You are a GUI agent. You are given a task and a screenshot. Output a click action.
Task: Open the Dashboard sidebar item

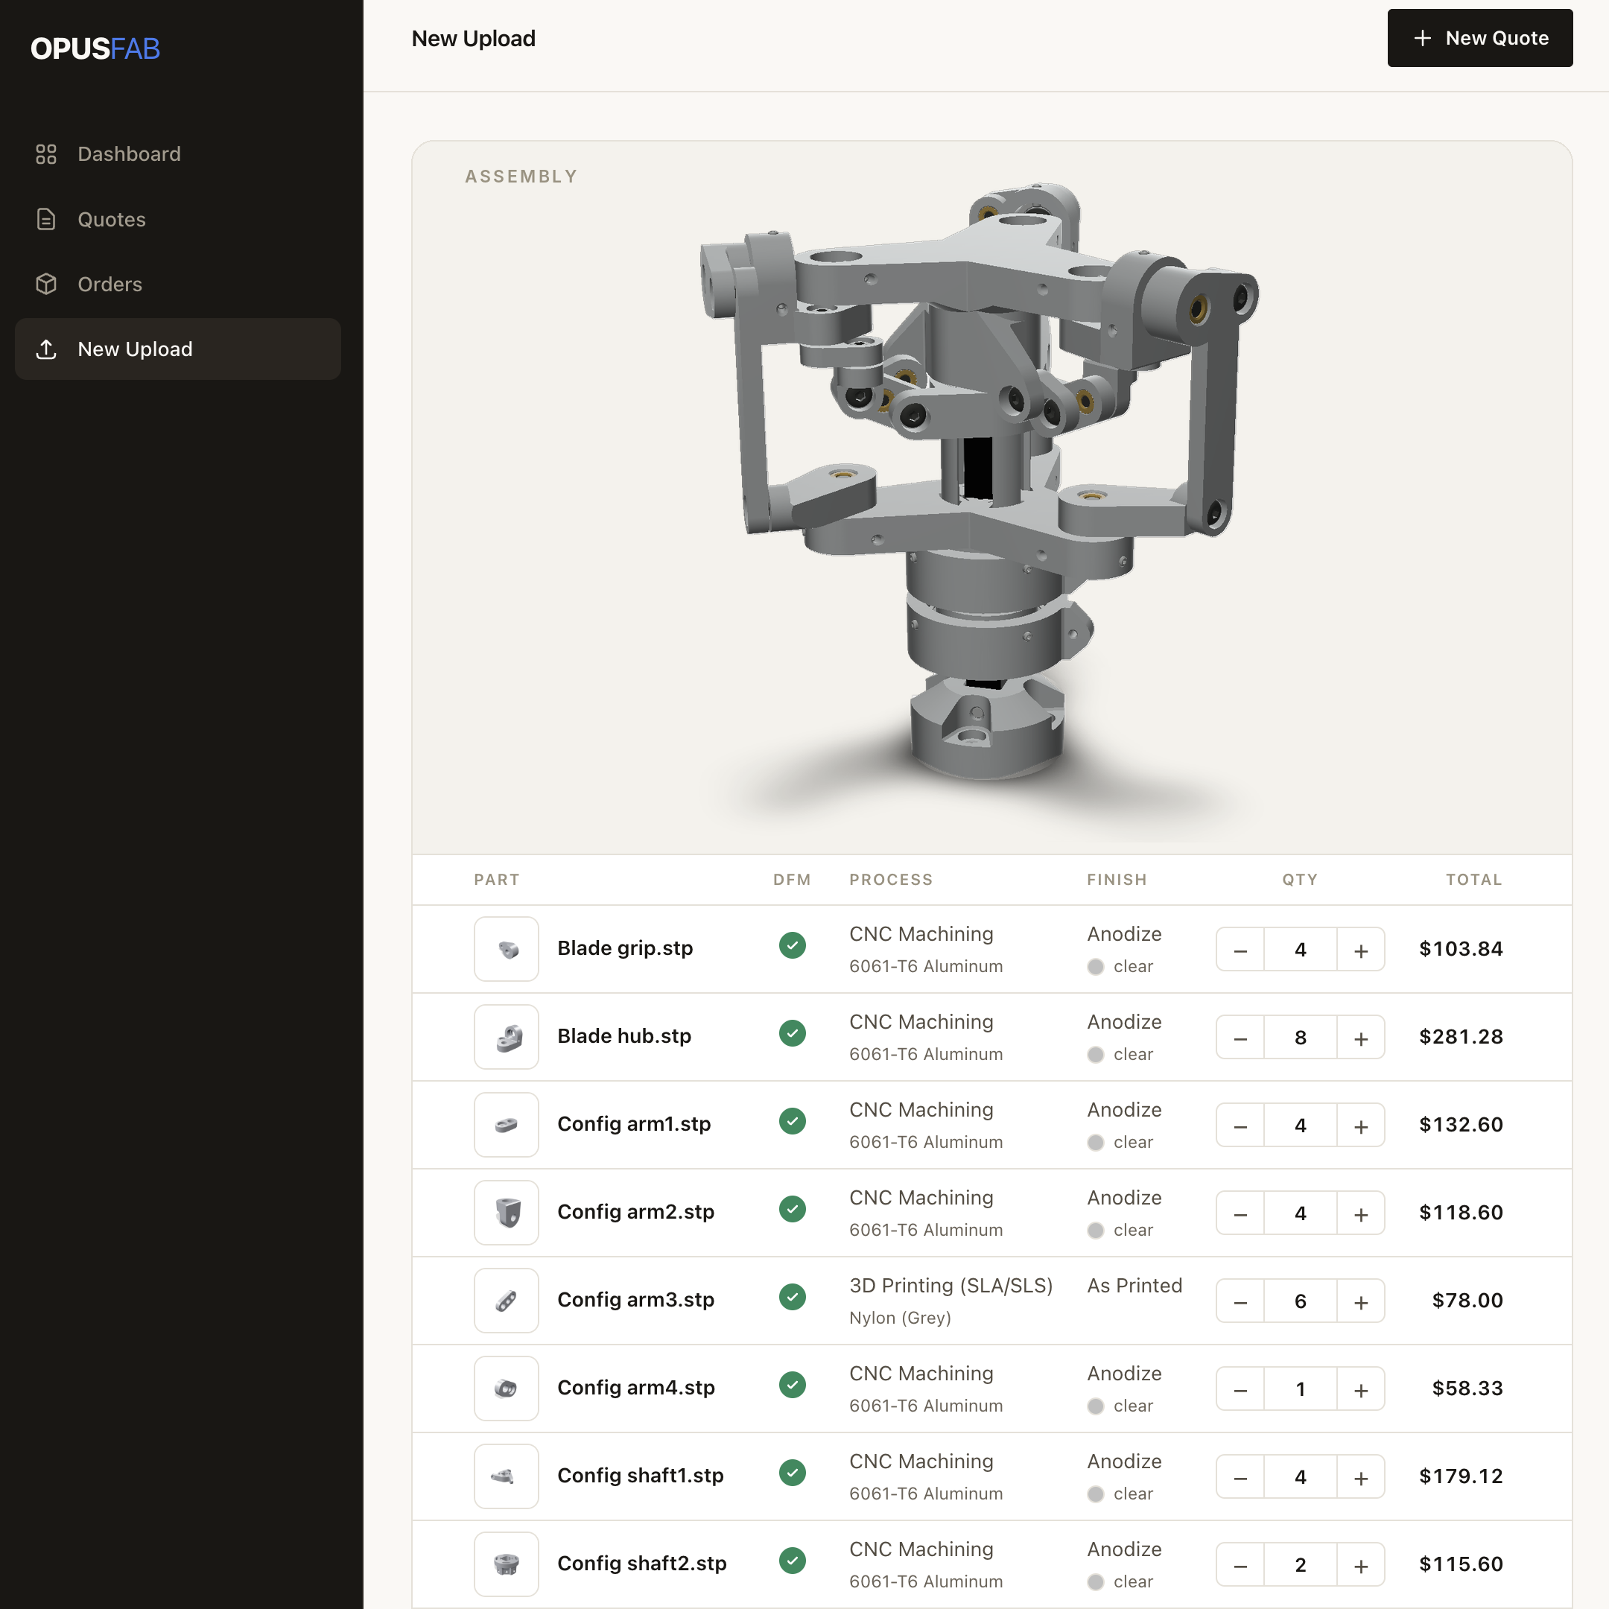coord(177,154)
